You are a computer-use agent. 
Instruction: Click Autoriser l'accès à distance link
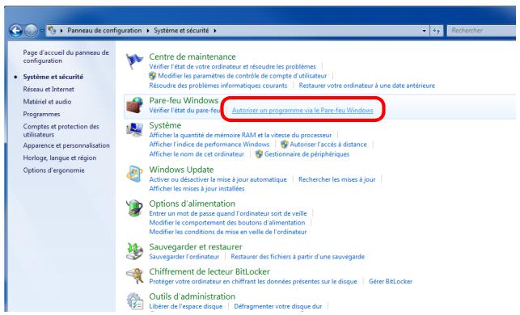click(328, 145)
